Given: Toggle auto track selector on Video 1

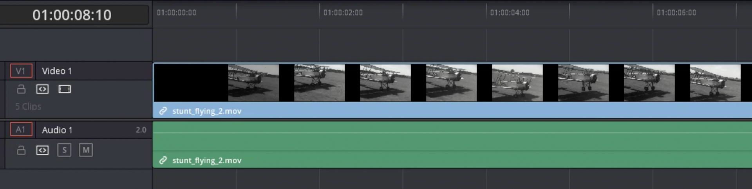Looking at the screenshot, I should pyautogui.click(x=42, y=89).
